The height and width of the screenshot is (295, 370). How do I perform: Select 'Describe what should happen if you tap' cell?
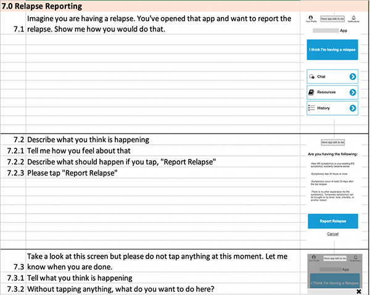pos(163,162)
